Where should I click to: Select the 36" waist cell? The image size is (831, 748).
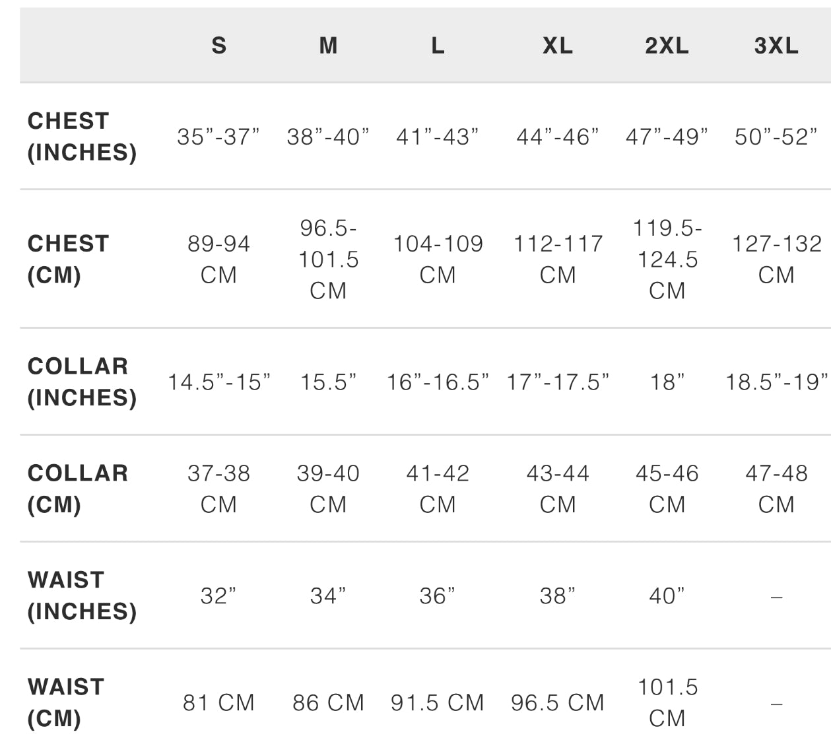[438, 595]
